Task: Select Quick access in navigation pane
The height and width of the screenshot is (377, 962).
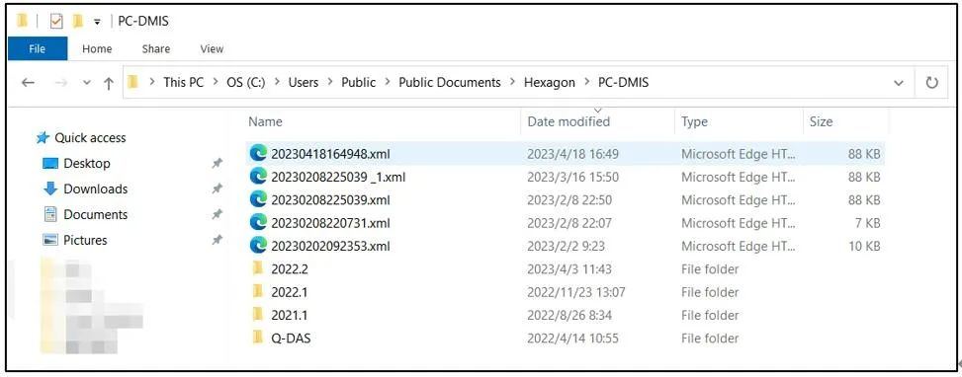Action: (90, 138)
